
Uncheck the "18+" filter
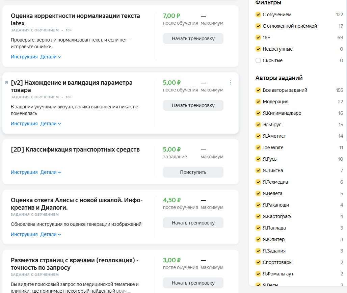[x=258, y=37]
